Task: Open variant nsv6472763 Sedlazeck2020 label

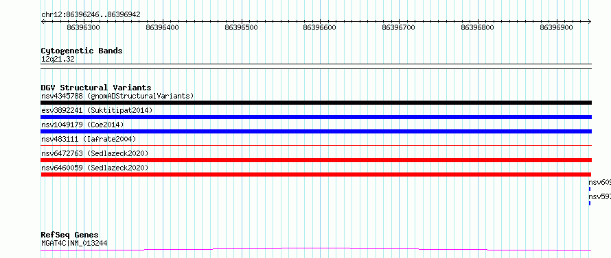Action: 95,153
